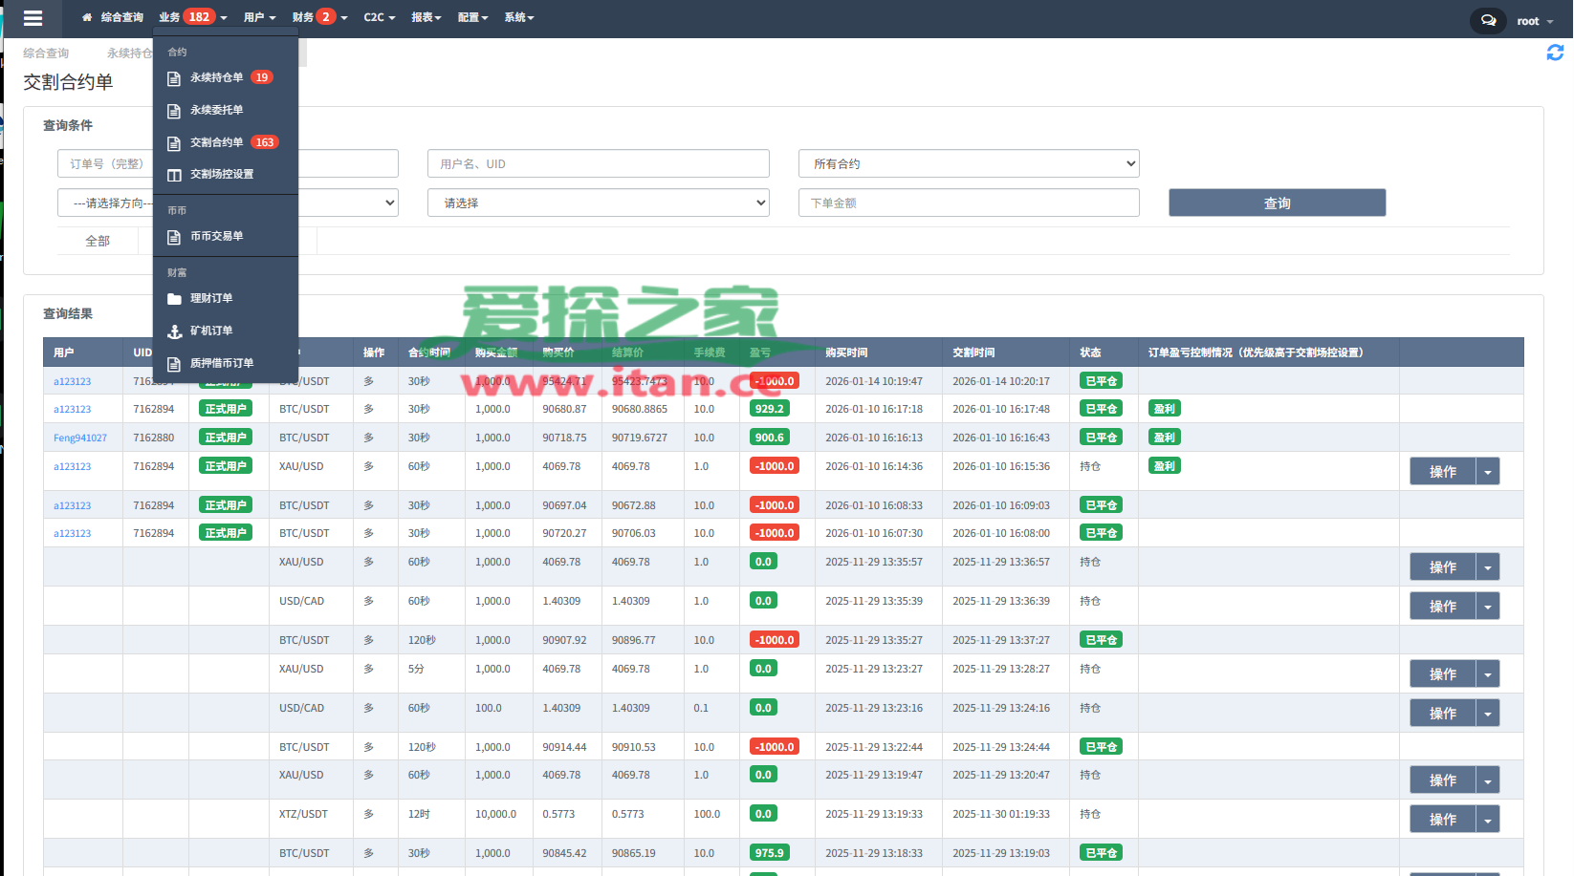Click the 矿机订单 anchor icon

tap(174, 331)
